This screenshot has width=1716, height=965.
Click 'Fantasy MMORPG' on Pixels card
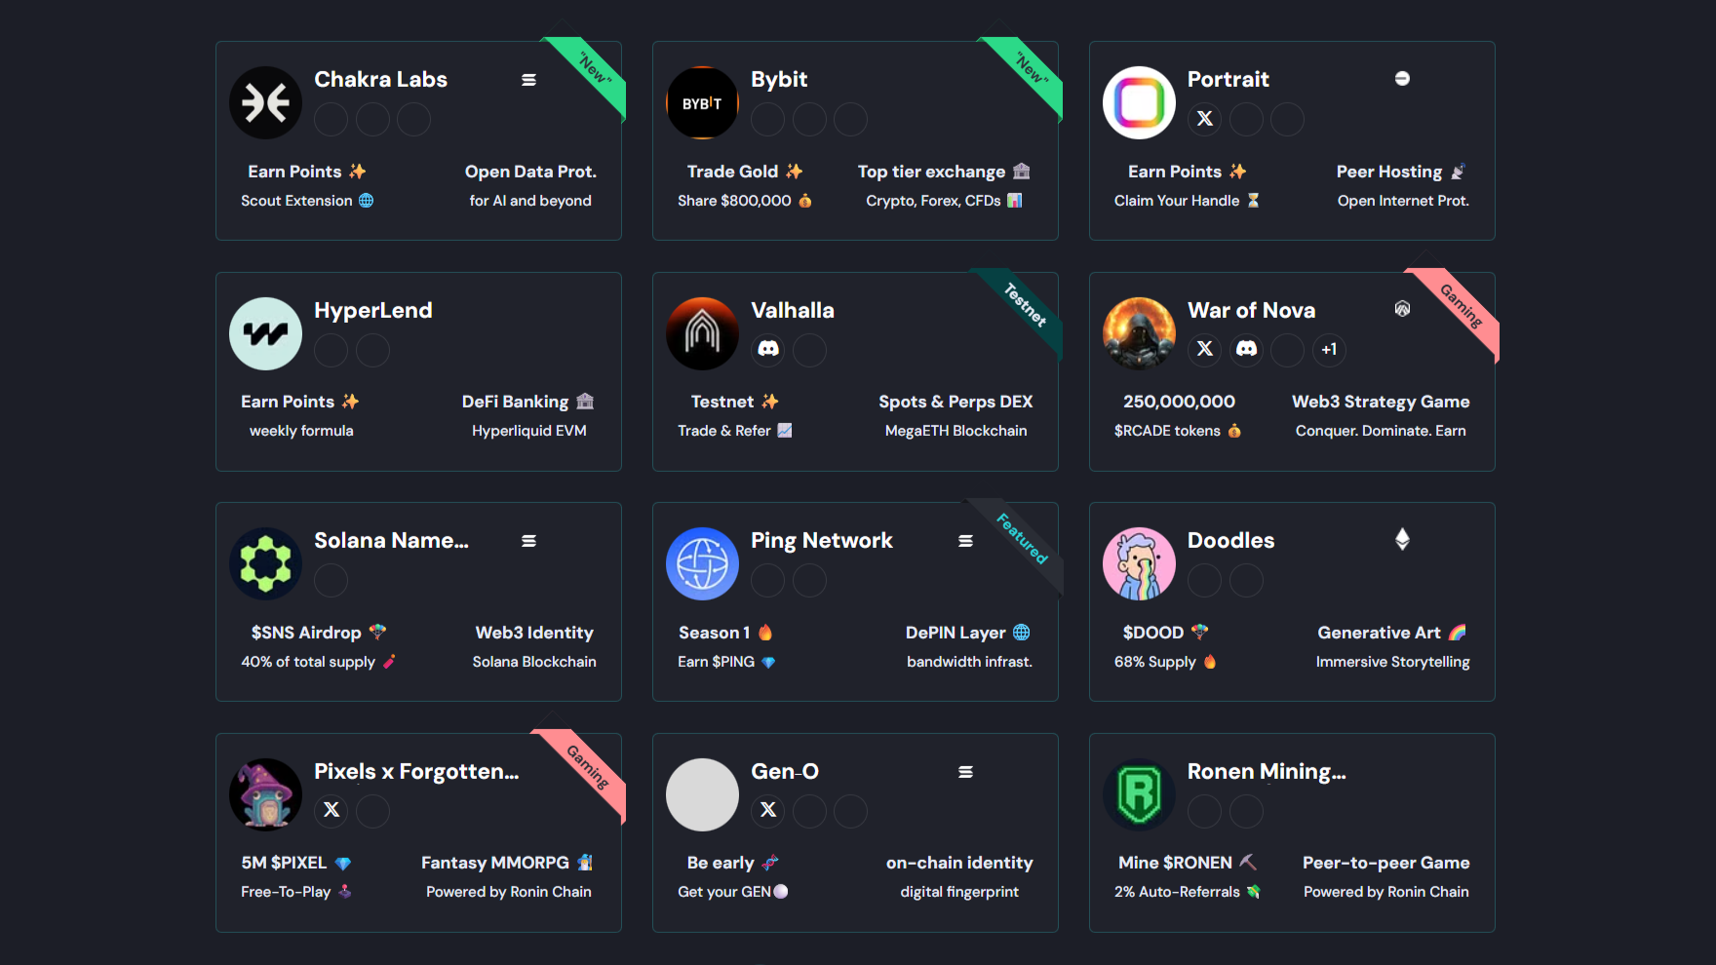click(x=507, y=863)
